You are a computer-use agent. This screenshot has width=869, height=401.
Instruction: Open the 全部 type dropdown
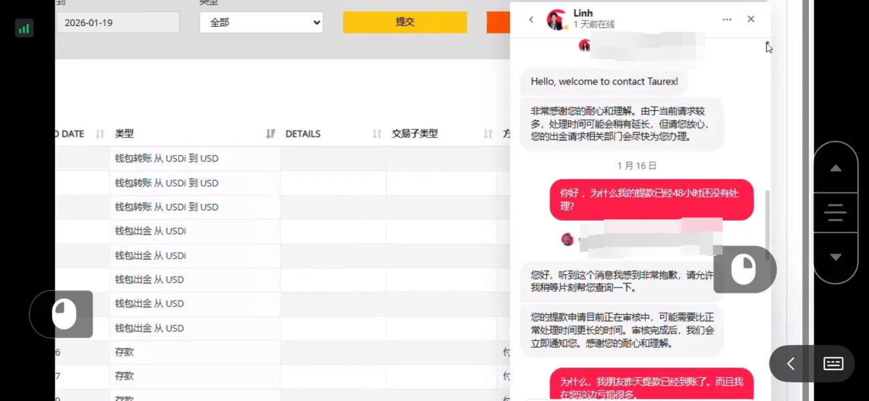click(x=261, y=22)
